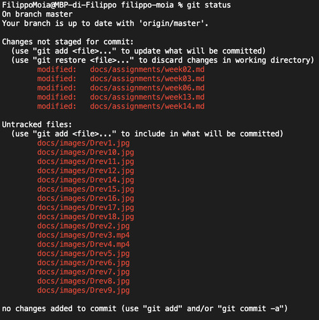Click 'Changes not staged for commit:' heading
The image size is (319, 320).
pos(68,42)
